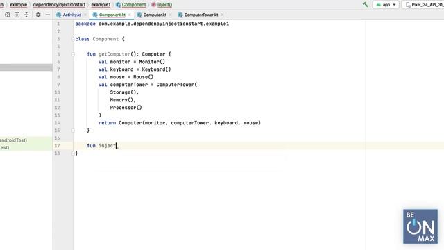Image resolution: width=444 pixels, height=250 pixels.
Task: Click line number 17 in the gutter
Action: tap(57, 146)
